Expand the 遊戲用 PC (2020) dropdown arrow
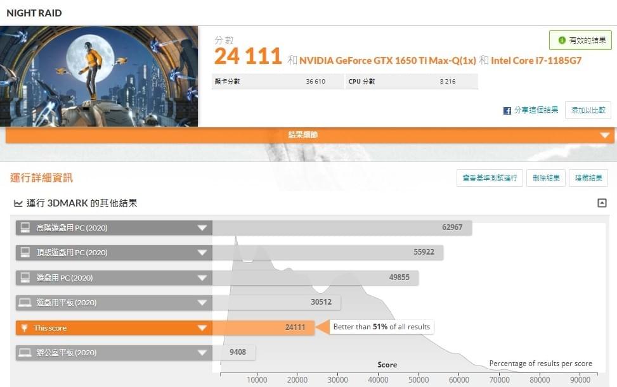 [x=202, y=278]
